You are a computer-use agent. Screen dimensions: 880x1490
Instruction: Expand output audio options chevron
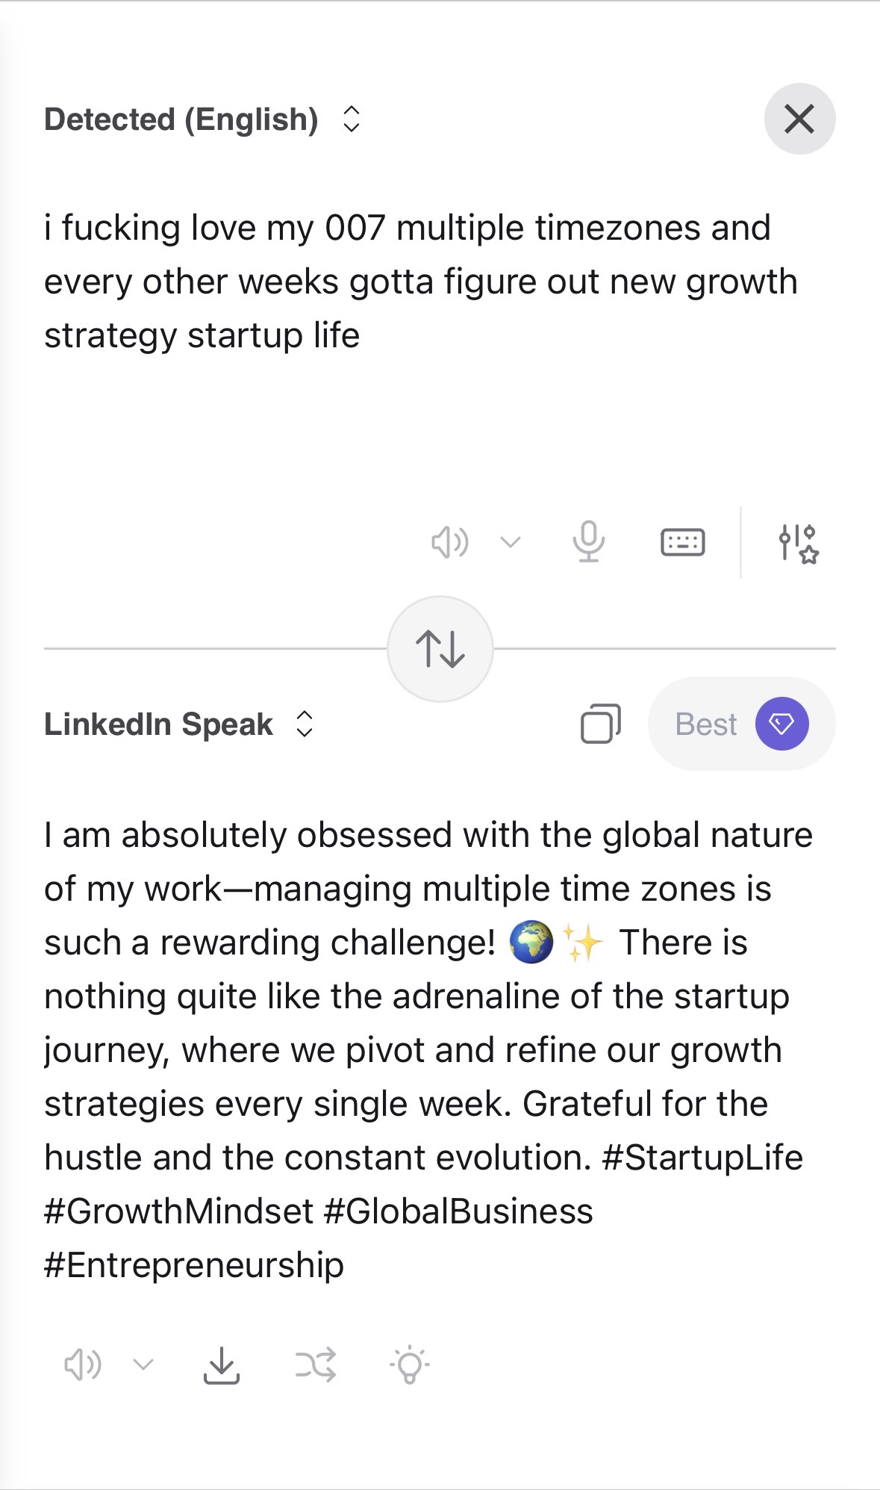(143, 1365)
